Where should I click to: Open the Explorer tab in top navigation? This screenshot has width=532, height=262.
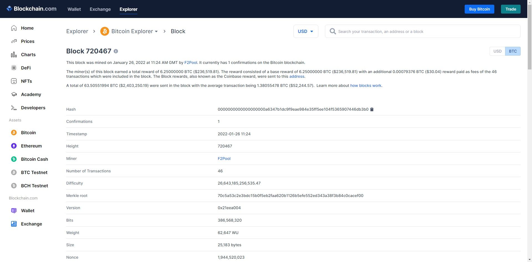pos(129,9)
